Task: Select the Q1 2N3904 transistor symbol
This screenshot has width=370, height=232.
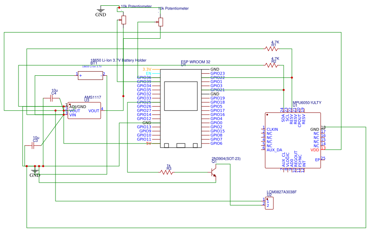Action: pos(213,173)
